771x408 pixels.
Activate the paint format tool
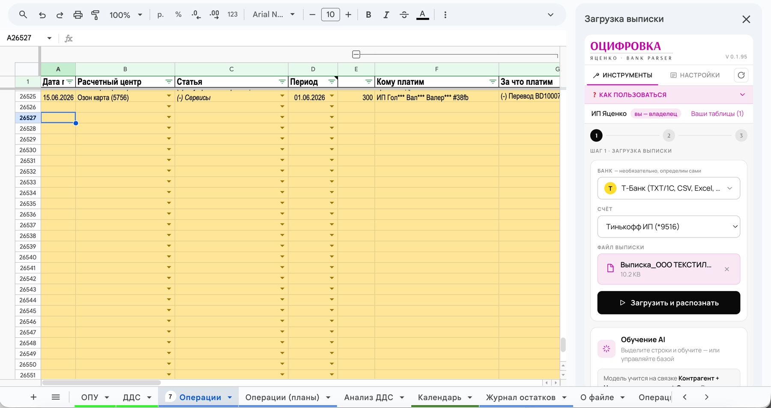(x=96, y=15)
